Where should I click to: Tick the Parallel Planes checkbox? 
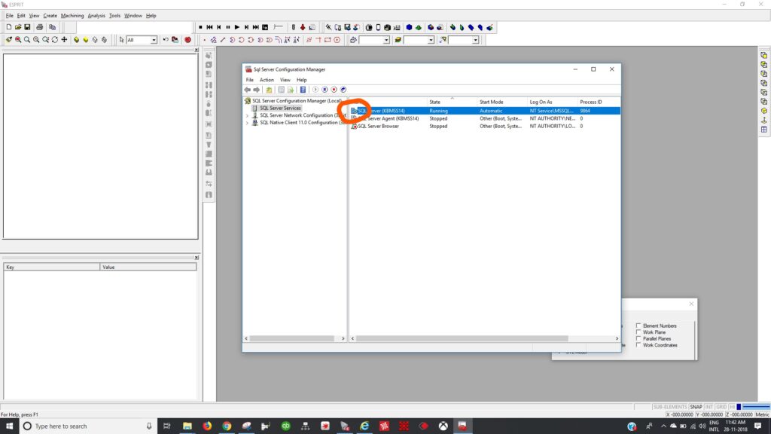coord(638,339)
